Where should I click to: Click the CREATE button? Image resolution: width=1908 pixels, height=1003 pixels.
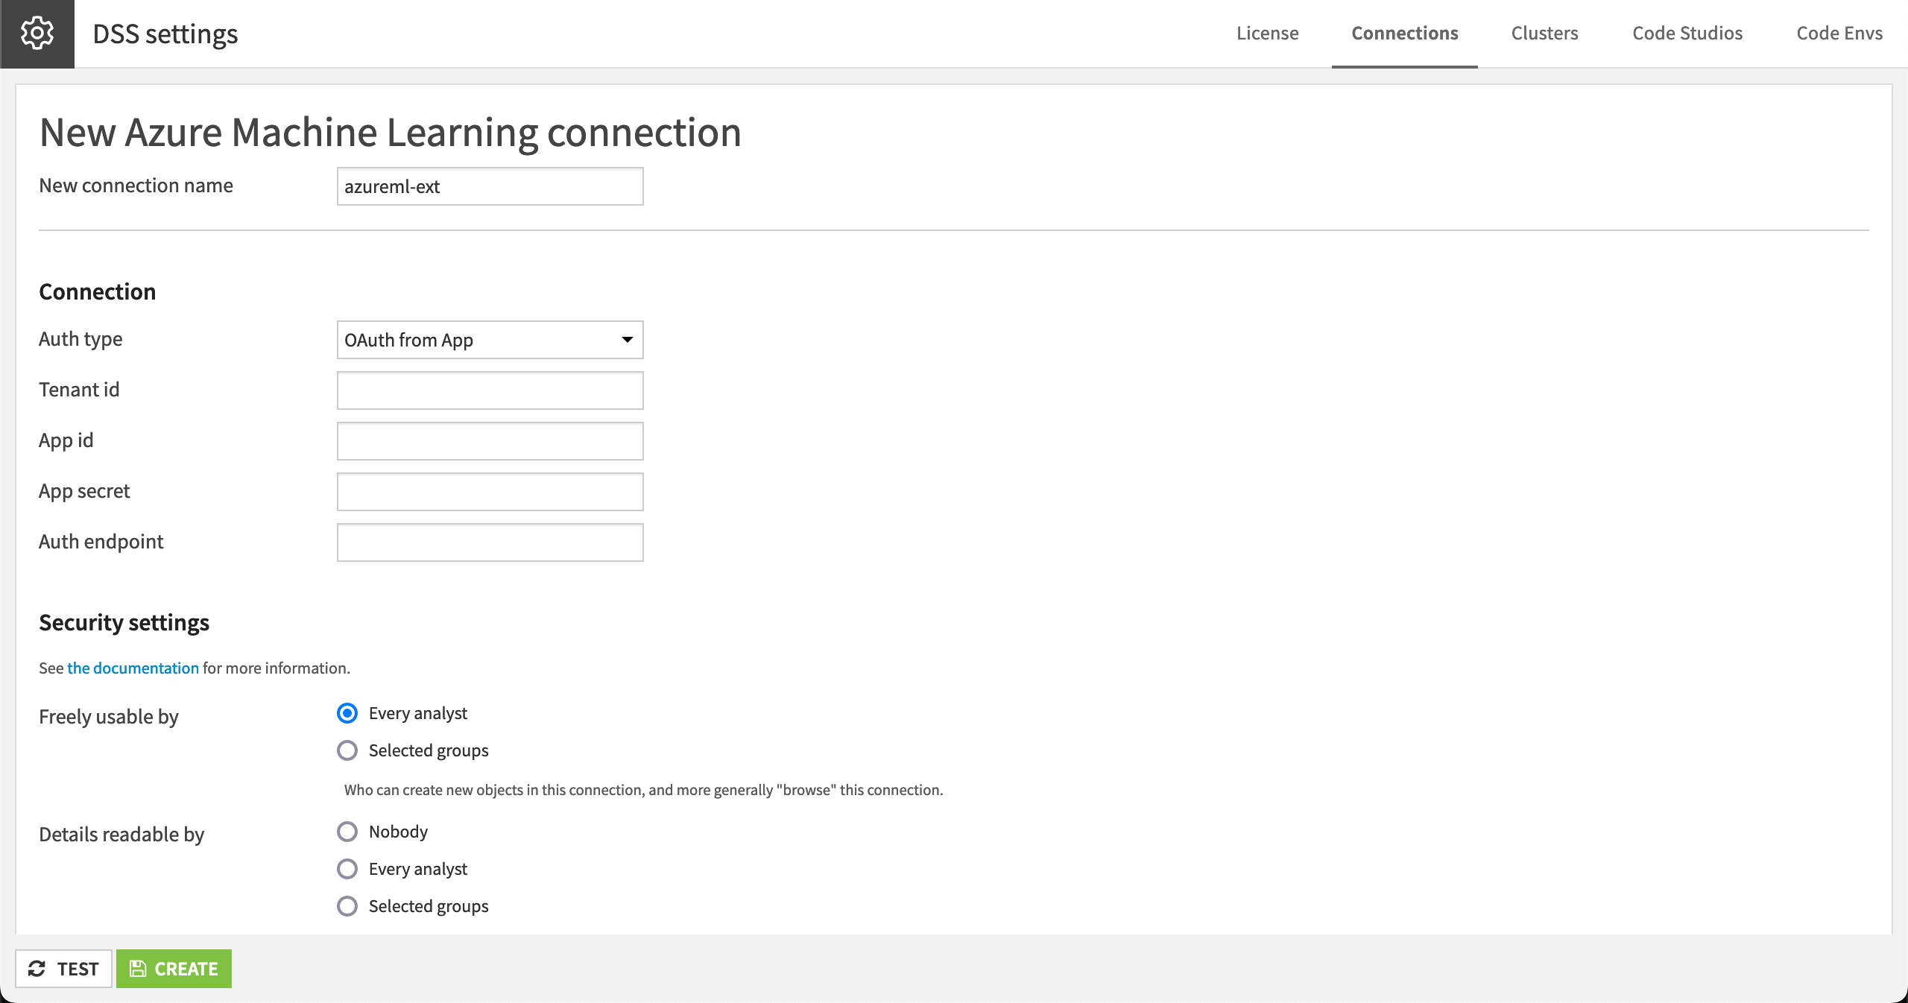tap(174, 969)
